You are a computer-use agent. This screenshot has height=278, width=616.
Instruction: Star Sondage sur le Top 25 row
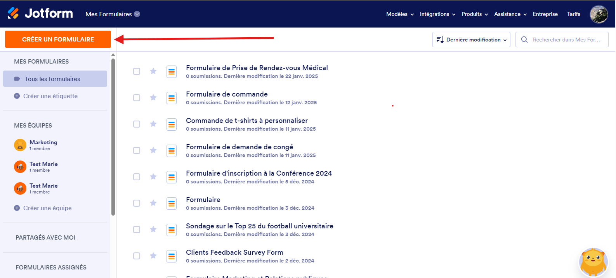tap(153, 230)
